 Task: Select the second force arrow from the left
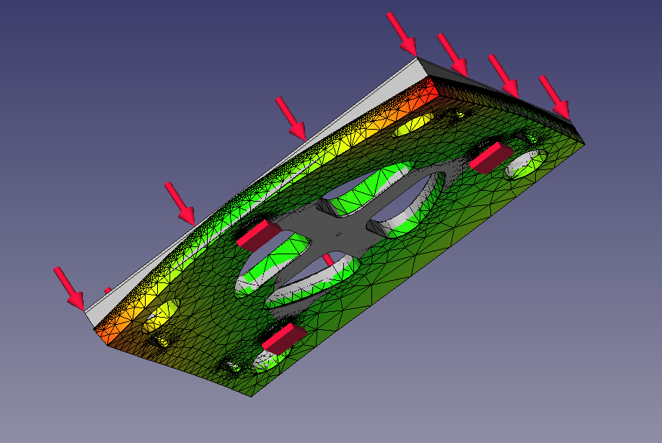(180, 202)
